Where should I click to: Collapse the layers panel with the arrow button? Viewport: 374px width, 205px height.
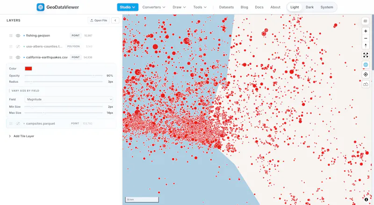tap(115, 20)
